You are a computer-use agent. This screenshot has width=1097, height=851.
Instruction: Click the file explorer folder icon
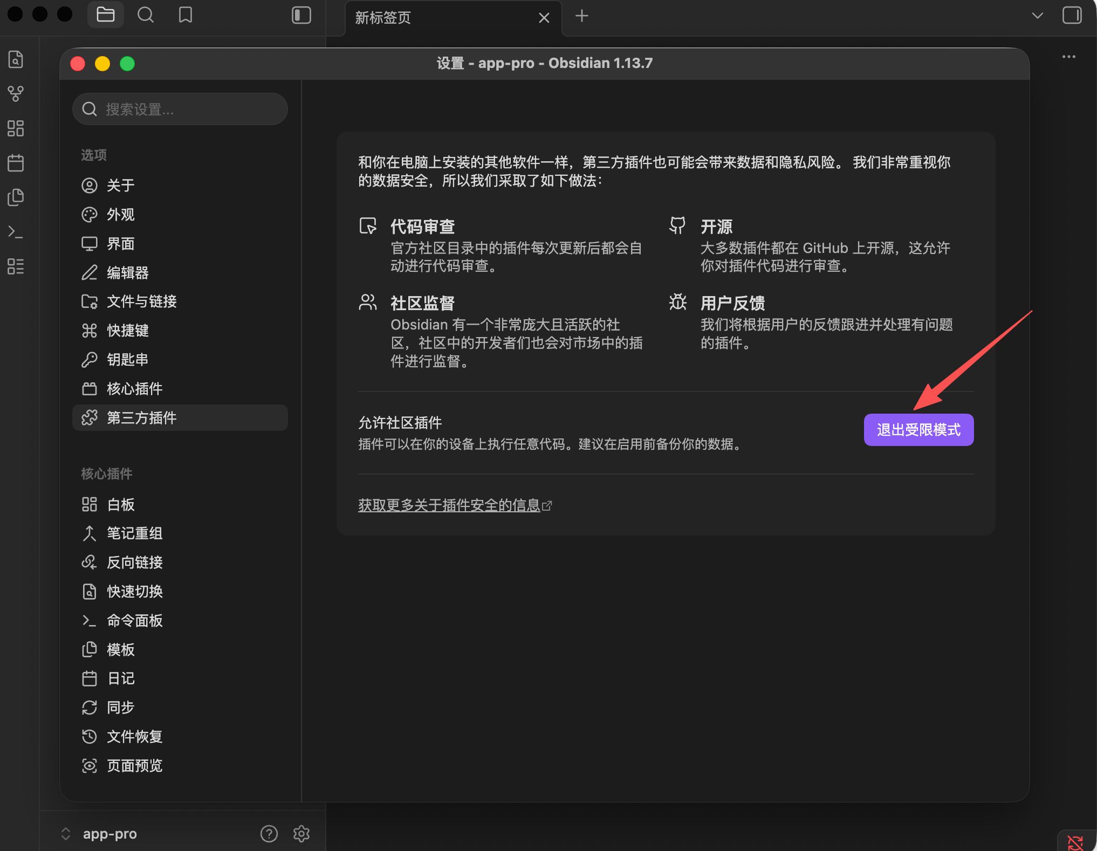105,15
